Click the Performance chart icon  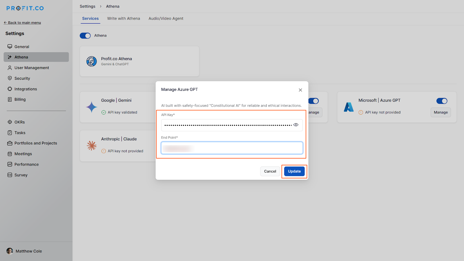tap(10, 164)
